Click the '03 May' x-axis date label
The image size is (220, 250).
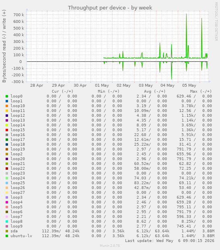click(146, 85)
